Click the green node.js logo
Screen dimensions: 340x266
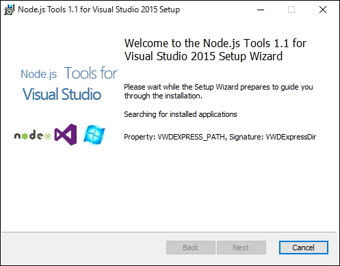coord(32,135)
